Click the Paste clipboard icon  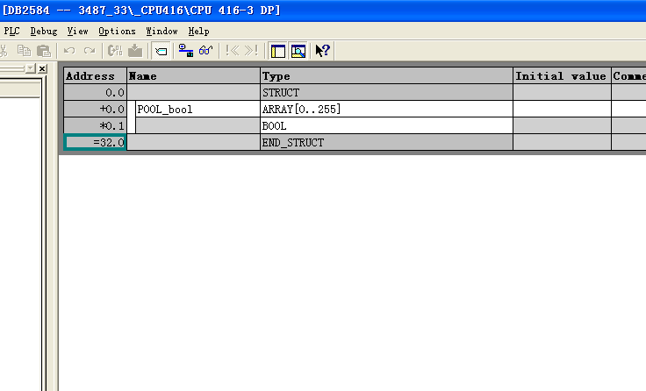pos(43,51)
